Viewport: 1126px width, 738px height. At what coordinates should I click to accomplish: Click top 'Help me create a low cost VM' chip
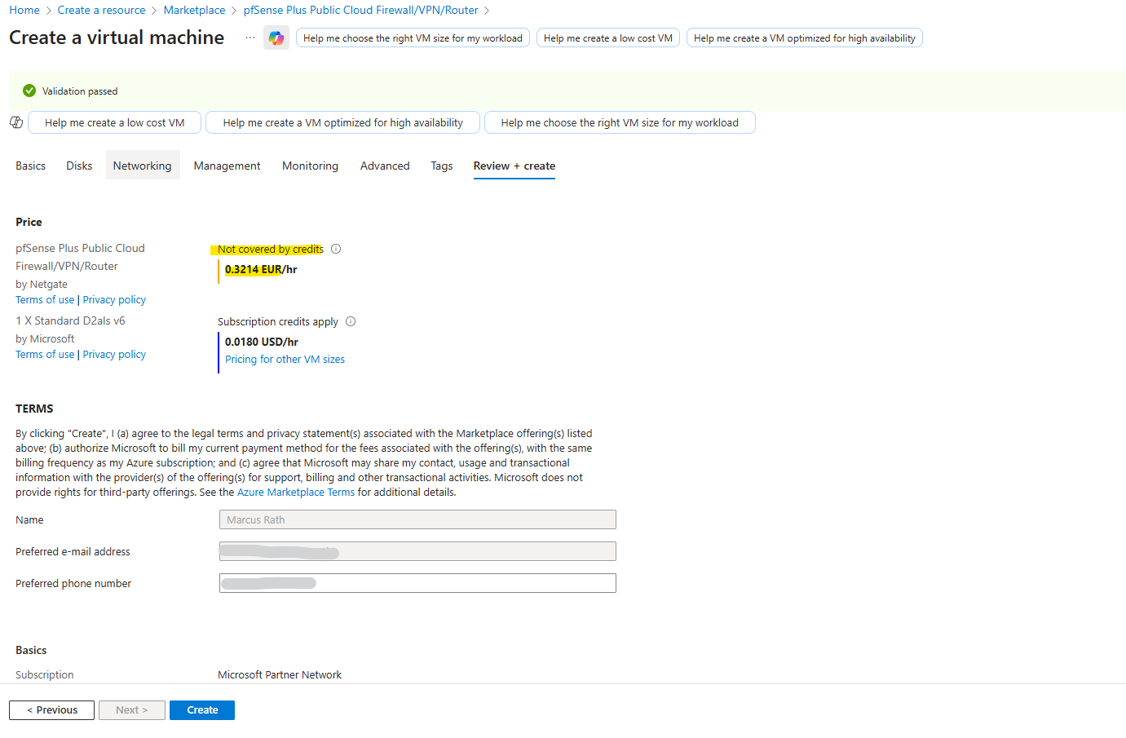point(608,38)
